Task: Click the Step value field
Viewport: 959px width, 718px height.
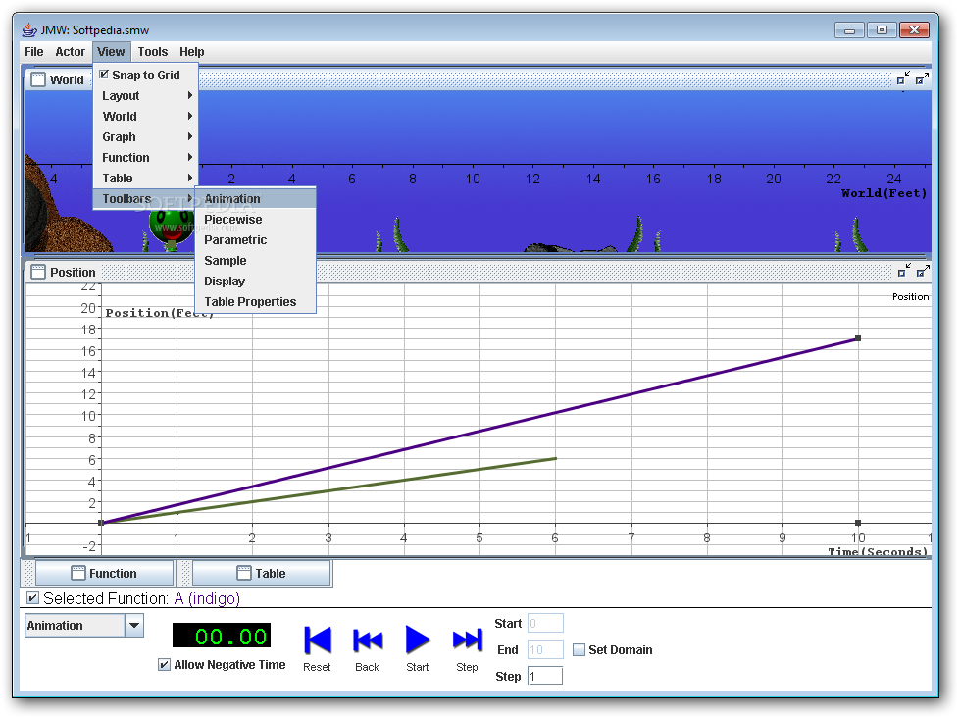Action: (545, 676)
